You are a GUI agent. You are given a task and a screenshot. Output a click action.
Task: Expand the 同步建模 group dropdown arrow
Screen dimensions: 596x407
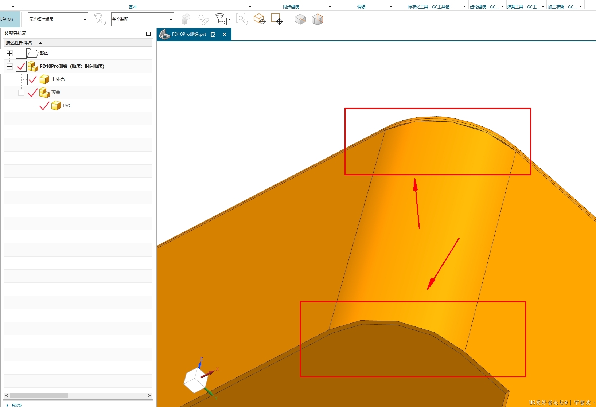(330, 7)
